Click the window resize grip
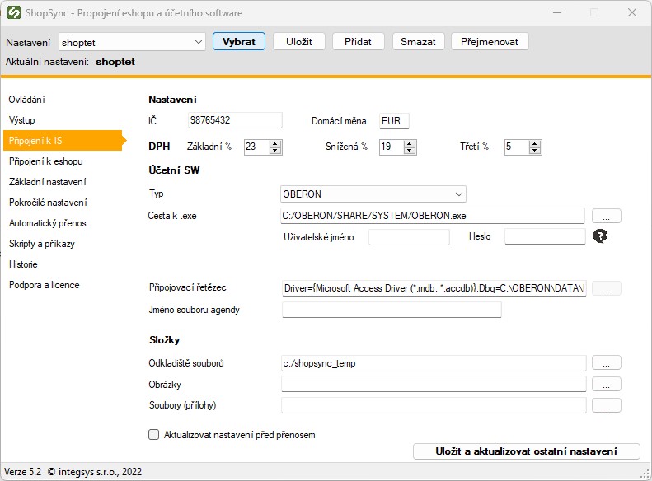 pyautogui.click(x=645, y=474)
